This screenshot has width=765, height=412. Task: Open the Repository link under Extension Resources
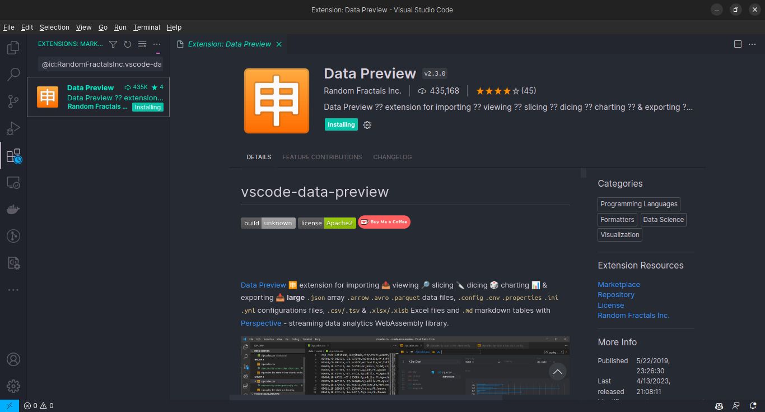[x=616, y=294]
